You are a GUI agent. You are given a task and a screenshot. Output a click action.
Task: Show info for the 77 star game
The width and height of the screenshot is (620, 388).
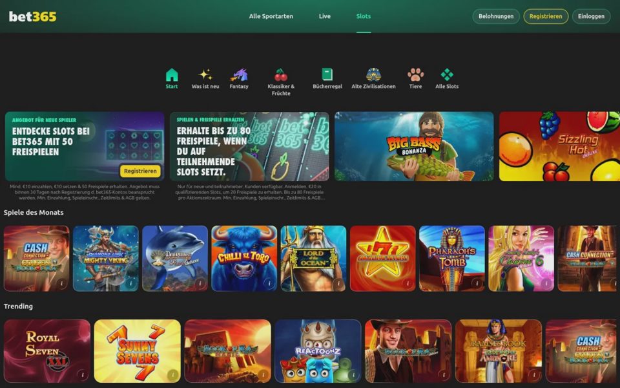[408, 283]
